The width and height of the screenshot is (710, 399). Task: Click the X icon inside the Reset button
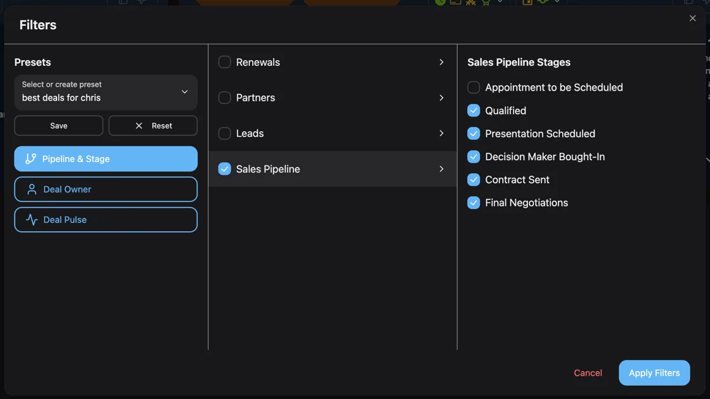[139, 125]
